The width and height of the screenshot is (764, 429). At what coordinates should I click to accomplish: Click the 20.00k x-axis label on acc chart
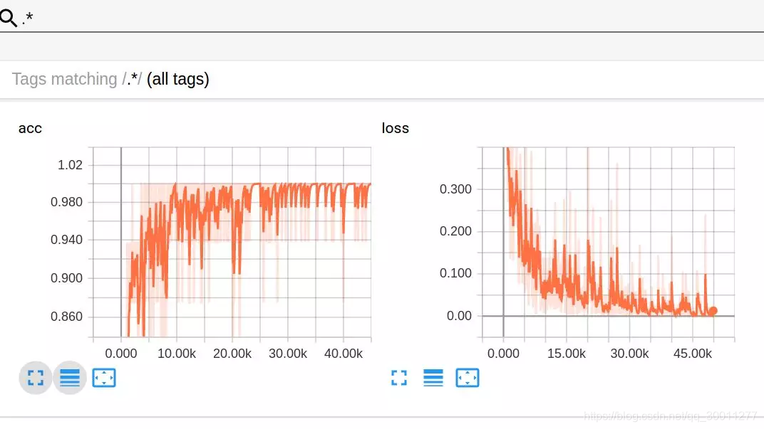pyautogui.click(x=232, y=354)
